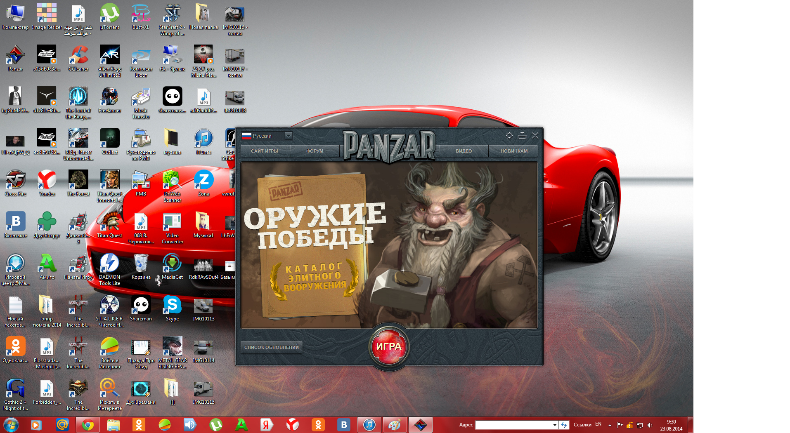Select the Video Converter desktop icon
The image size is (790, 433).
[x=172, y=228]
